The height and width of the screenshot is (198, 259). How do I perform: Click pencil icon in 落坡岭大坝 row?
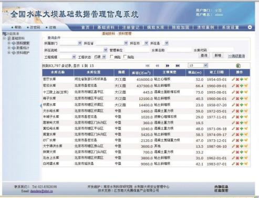pyautogui.click(x=233, y=123)
